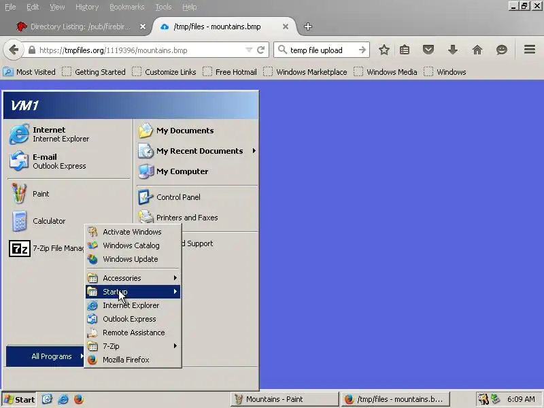The height and width of the screenshot is (408, 544).
Task: Click the temp file upload search field
Action: [x=322, y=50]
